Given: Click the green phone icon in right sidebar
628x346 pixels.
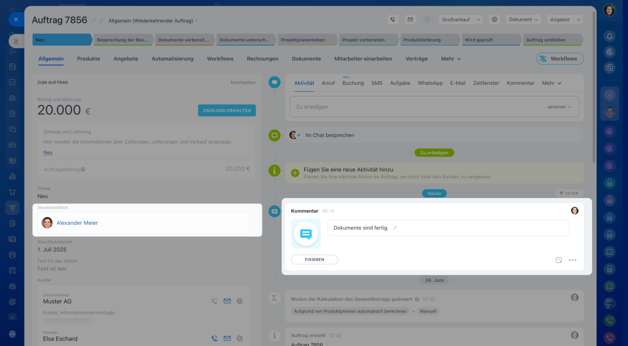Looking at the screenshot, I should pyautogui.click(x=609, y=320).
